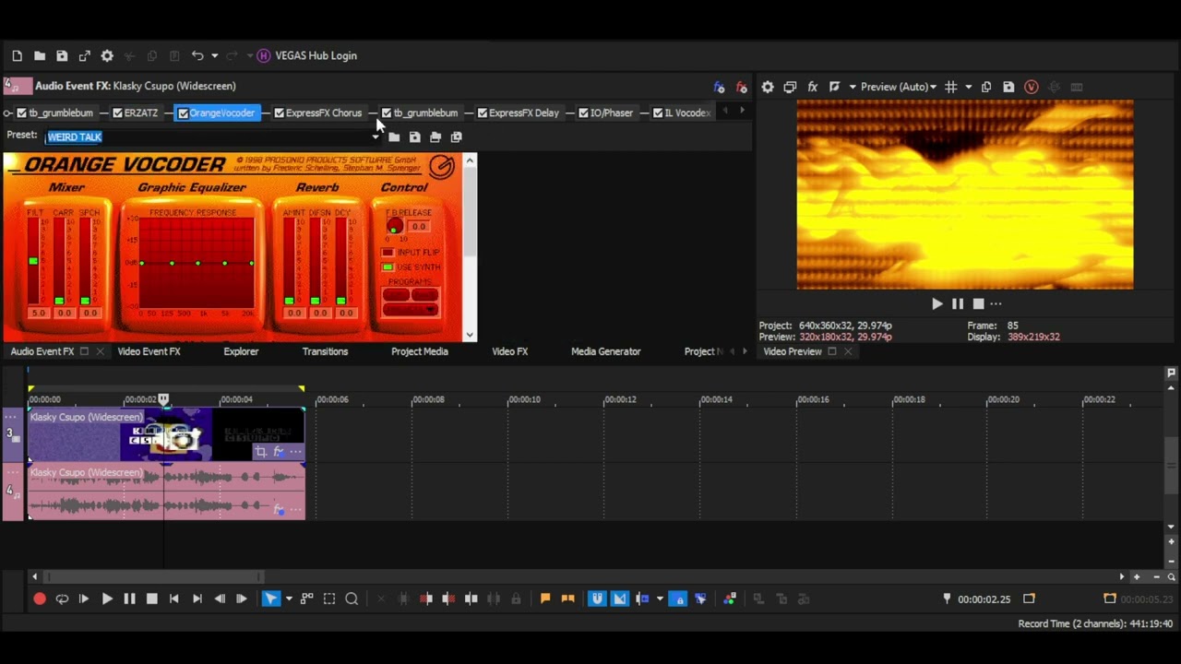Uncheck the ERZATZ effect
The width and height of the screenshot is (1181, 664).
[x=117, y=113]
